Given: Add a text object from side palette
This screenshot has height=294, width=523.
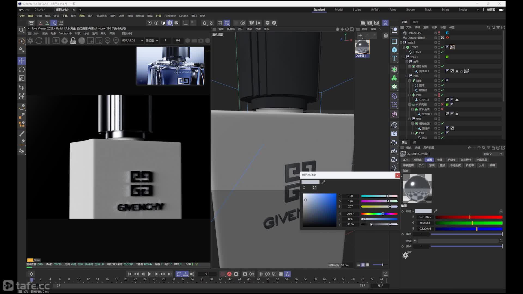Looking at the screenshot, I should click(x=394, y=59).
